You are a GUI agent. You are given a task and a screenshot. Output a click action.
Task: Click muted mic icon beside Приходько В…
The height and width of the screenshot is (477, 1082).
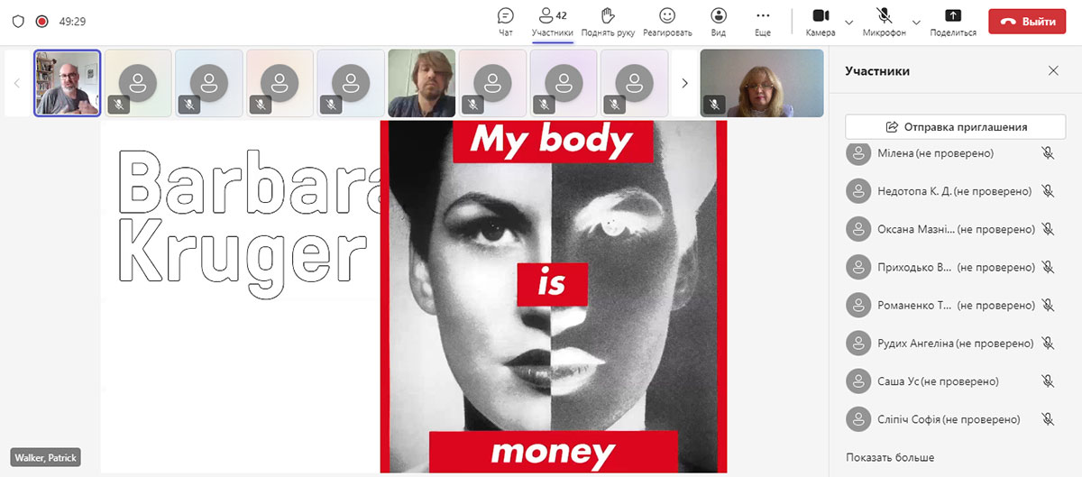tap(1047, 267)
